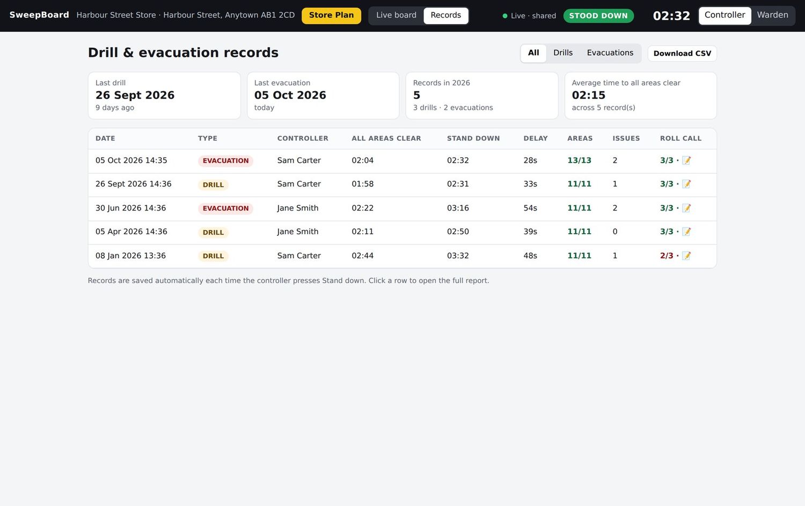Viewport: 805px width, 506px height.
Task: Click the green live status dot
Action: point(505,16)
